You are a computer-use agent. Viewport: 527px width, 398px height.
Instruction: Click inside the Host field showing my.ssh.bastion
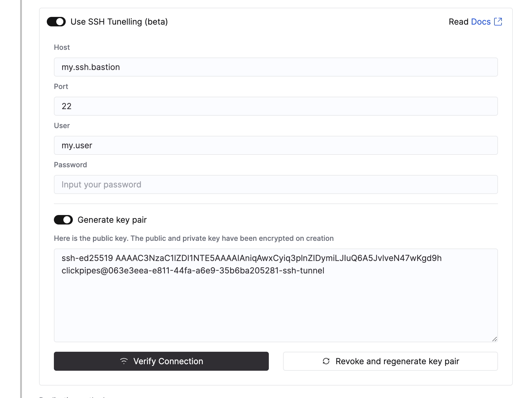[x=276, y=67]
